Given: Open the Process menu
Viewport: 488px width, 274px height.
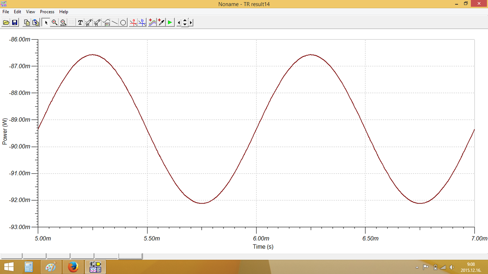Looking at the screenshot, I should tap(47, 12).
